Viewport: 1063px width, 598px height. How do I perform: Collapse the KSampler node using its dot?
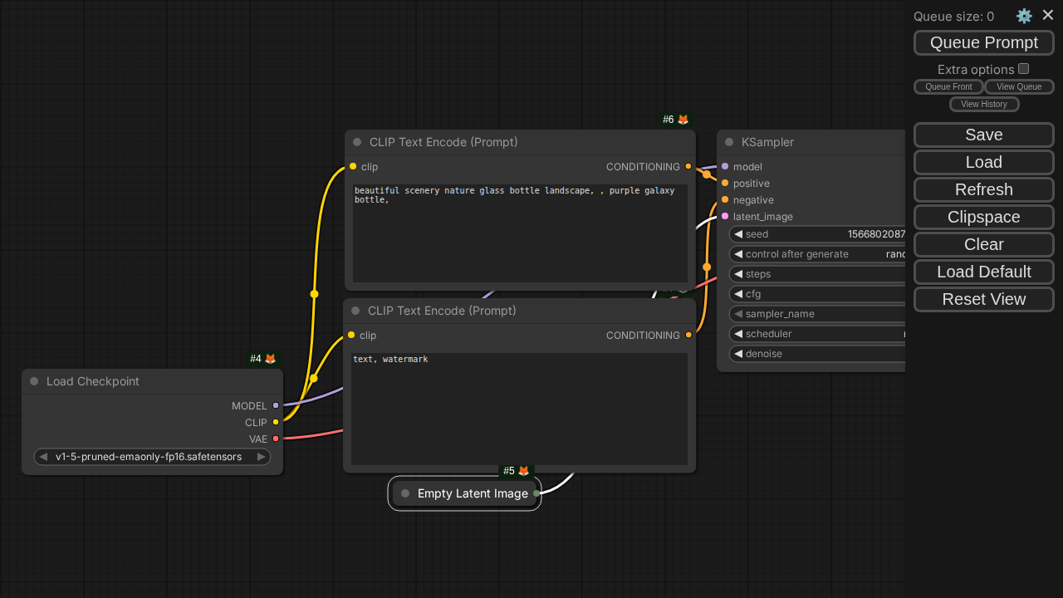729,142
